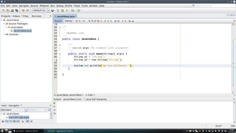The image size is (236, 133).
Task: Click the Save All toolbar icon
Action: point(17,10)
